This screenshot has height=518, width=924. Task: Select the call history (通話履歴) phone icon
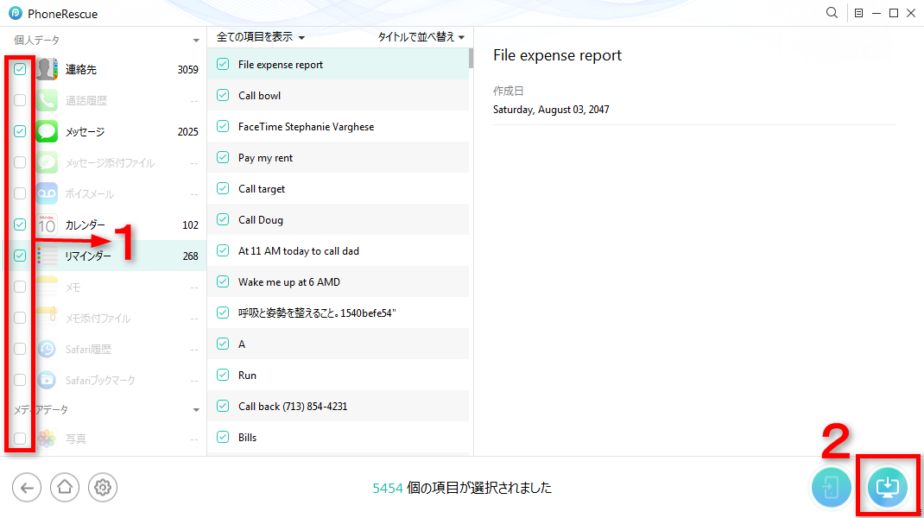(47, 101)
